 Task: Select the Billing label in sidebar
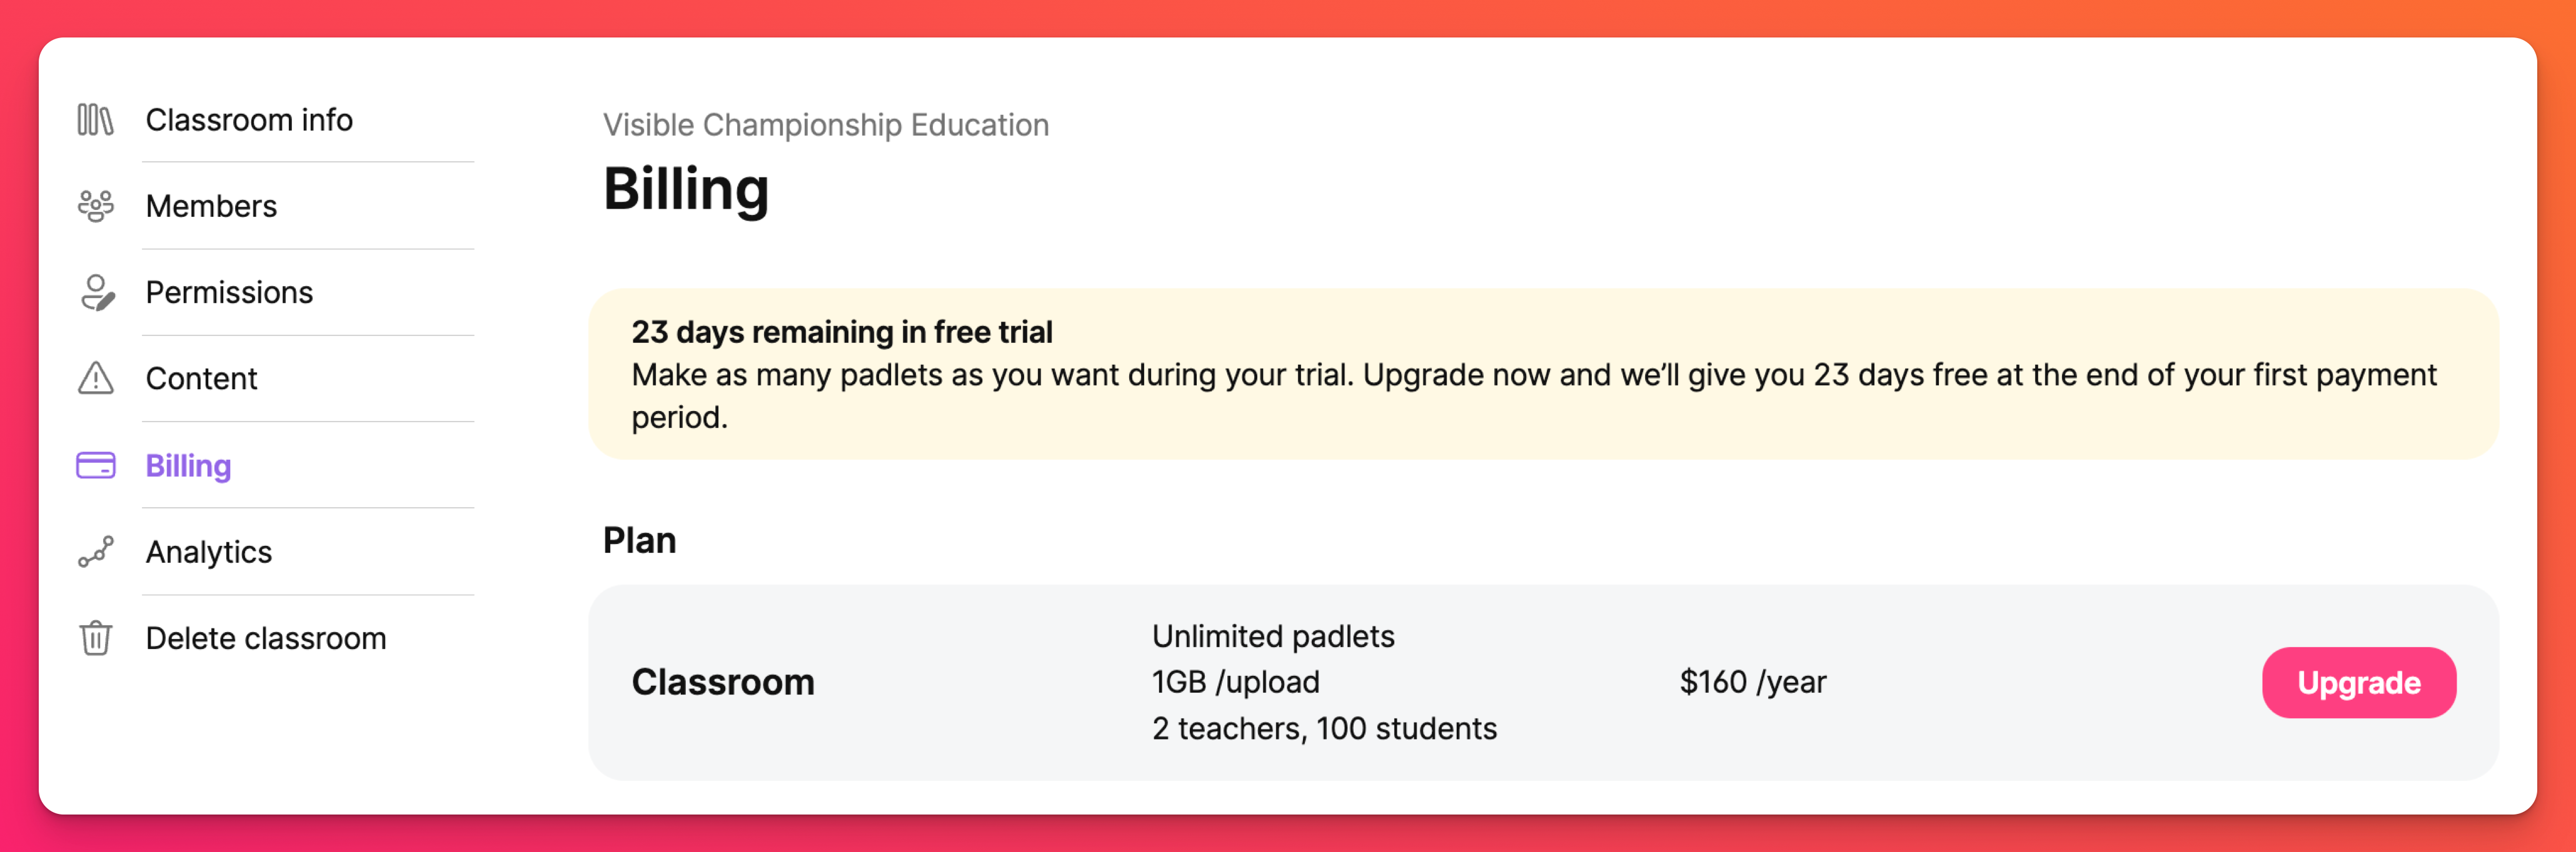(x=188, y=465)
